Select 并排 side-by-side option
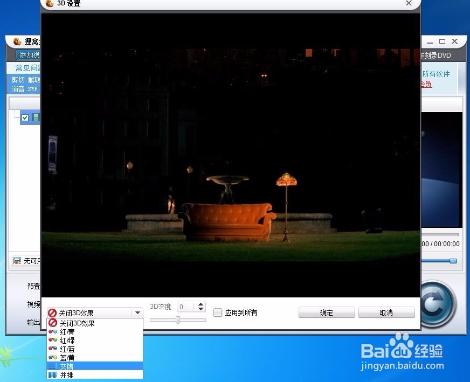This screenshot has height=382, width=470. coord(95,374)
